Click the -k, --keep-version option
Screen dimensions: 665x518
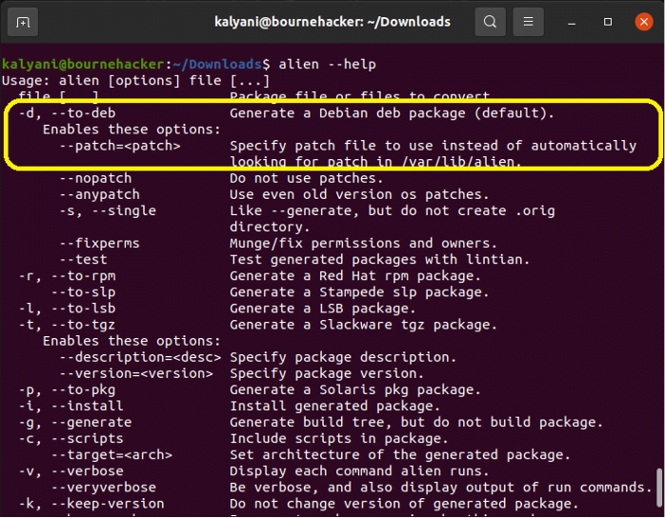point(91,504)
